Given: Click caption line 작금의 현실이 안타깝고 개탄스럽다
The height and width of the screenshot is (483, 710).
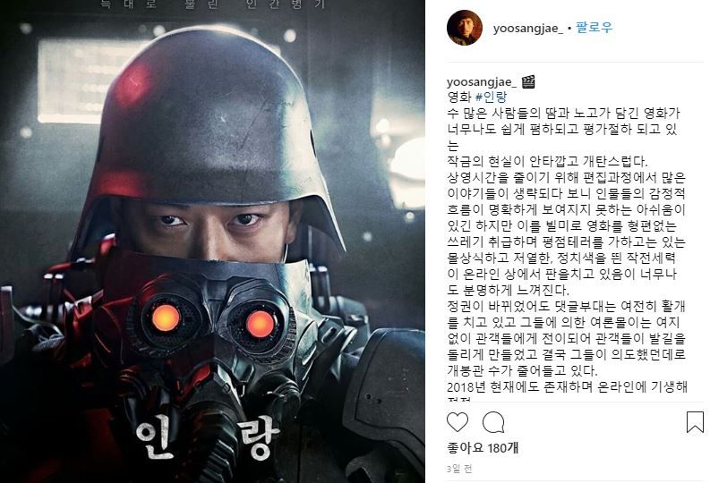Looking at the screenshot, I should pos(547,161).
